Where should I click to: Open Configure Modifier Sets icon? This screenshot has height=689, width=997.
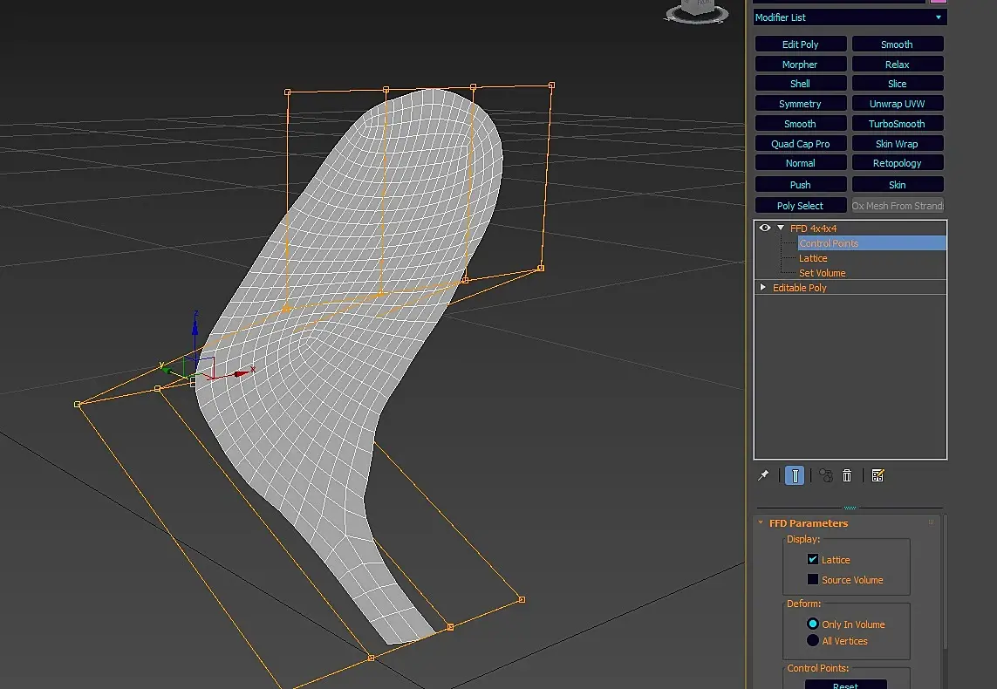[x=877, y=475]
